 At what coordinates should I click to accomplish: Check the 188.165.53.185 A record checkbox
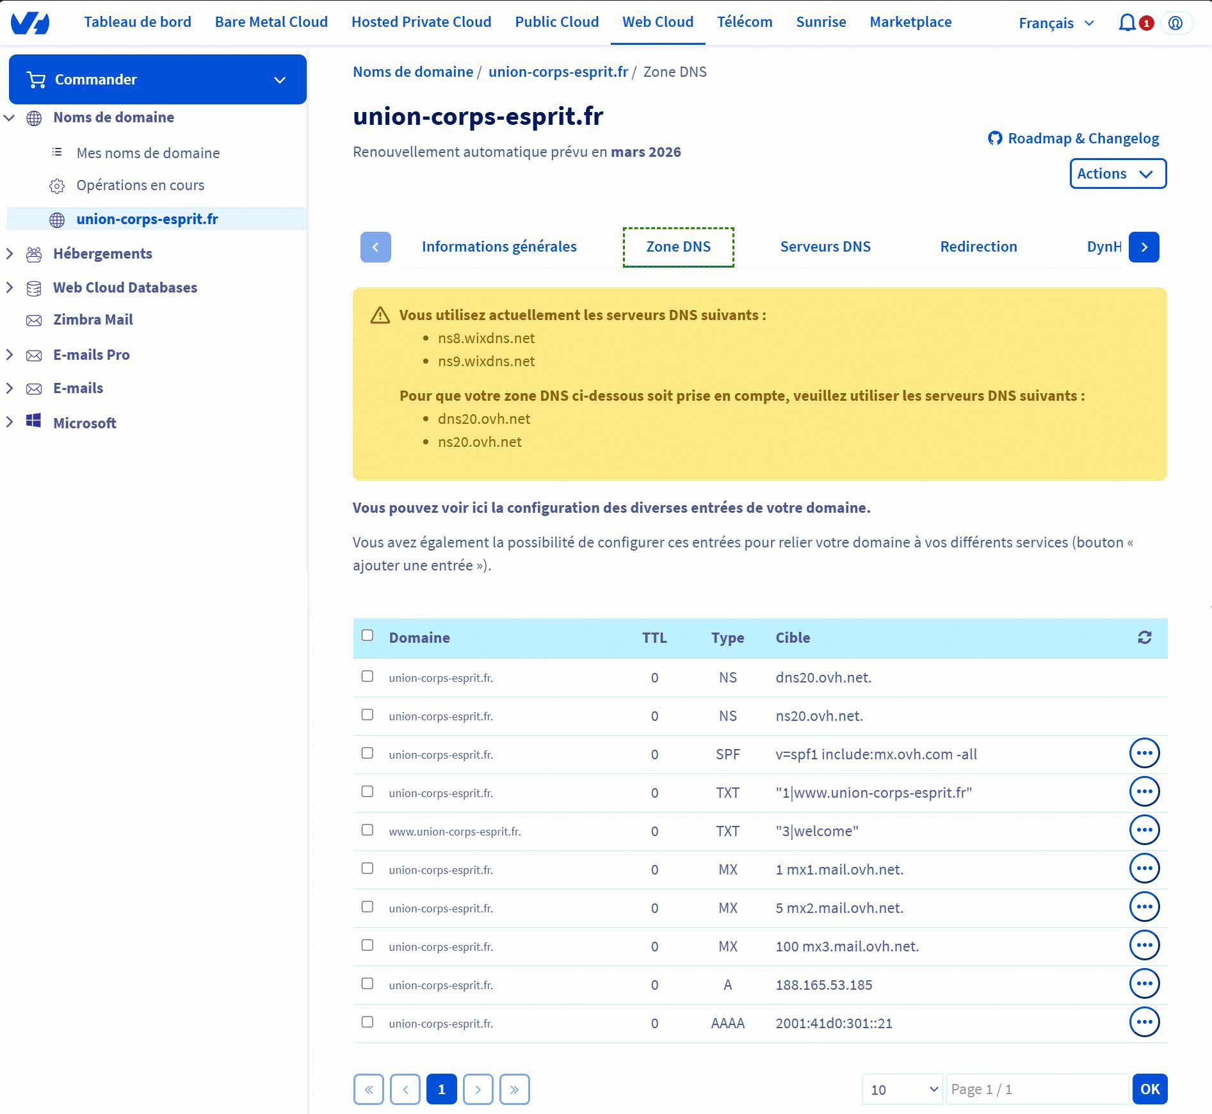367,984
